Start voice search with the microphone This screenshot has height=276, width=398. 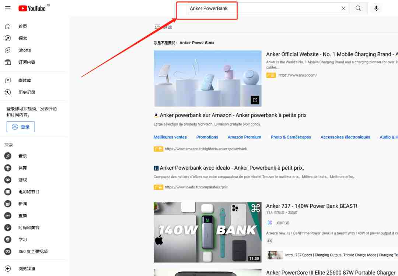click(x=376, y=8)
